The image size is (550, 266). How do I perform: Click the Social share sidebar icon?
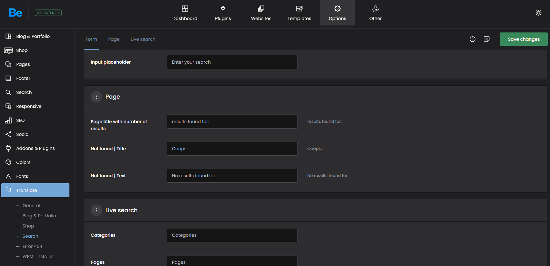(8, 134)
